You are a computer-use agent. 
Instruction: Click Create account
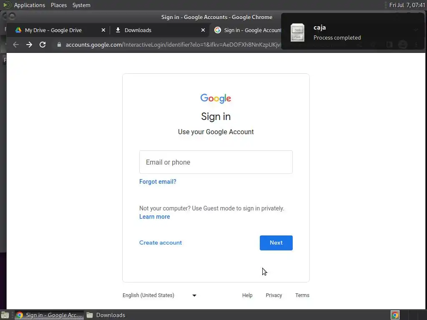161,243
